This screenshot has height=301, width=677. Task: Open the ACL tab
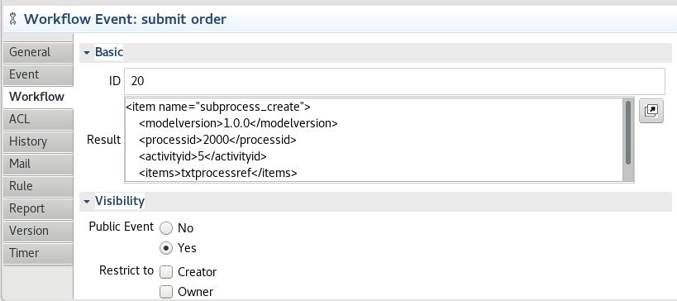click(x=38, y=119)
